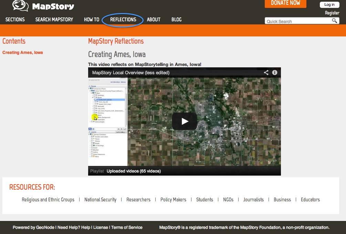
Task: Open the Register link
Action: click(332, 13)
